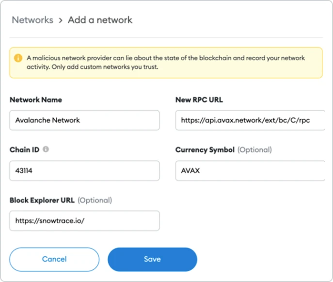Click the breadcrumb chevron arrow

pyautogui.click(x=61, y=20)
